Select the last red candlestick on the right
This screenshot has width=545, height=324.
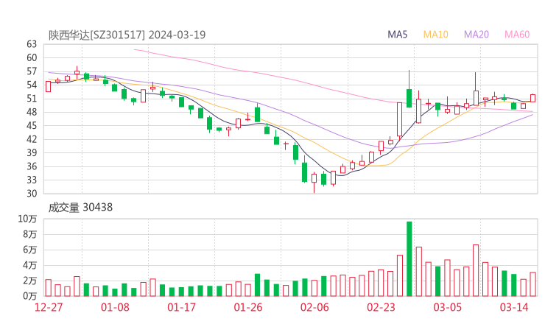(532, 98)
